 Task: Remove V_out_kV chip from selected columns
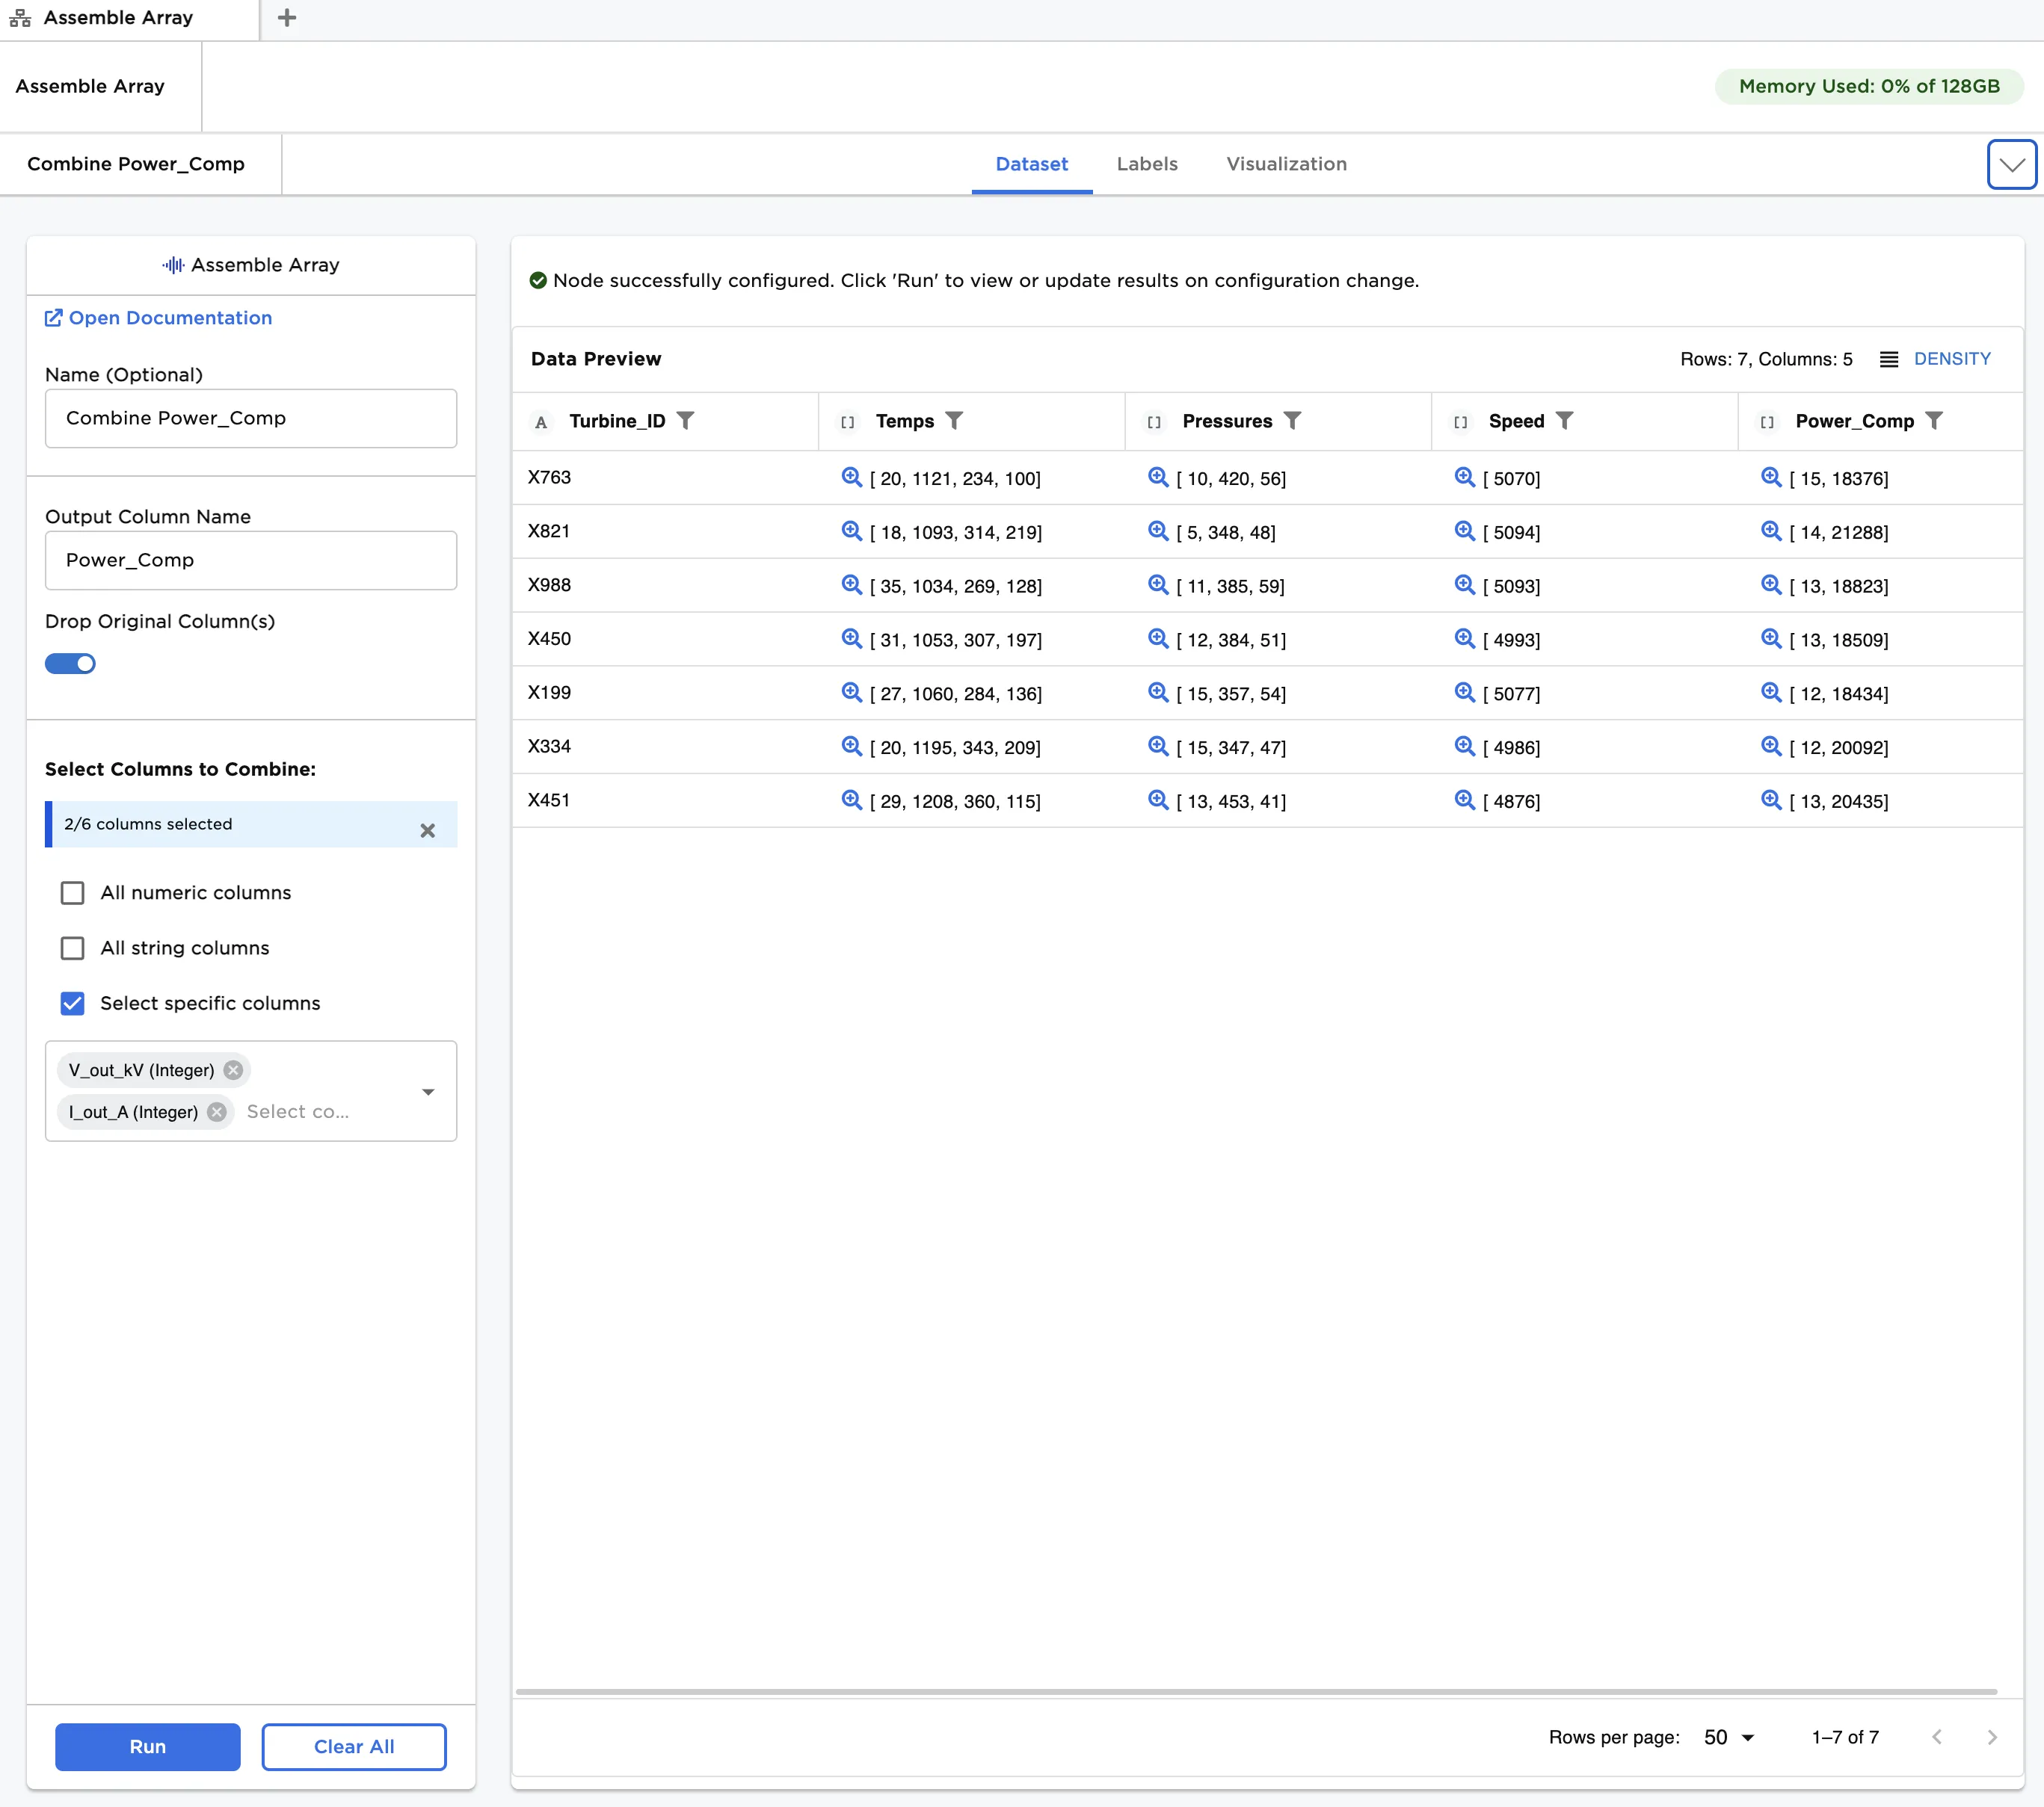pos(233,1070)
